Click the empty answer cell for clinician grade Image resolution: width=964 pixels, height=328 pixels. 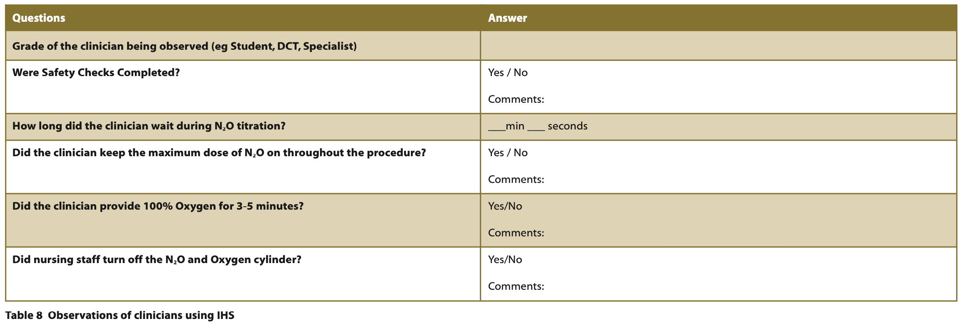click(718, 46)
